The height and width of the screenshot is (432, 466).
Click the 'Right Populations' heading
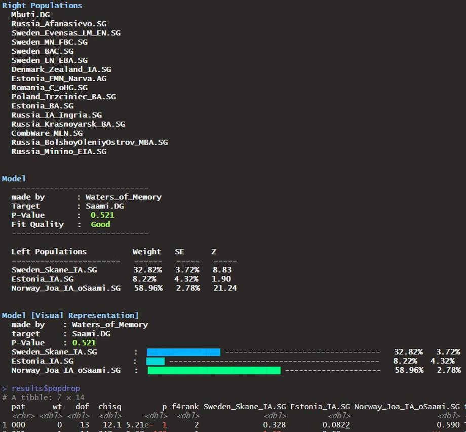point(42,6)
